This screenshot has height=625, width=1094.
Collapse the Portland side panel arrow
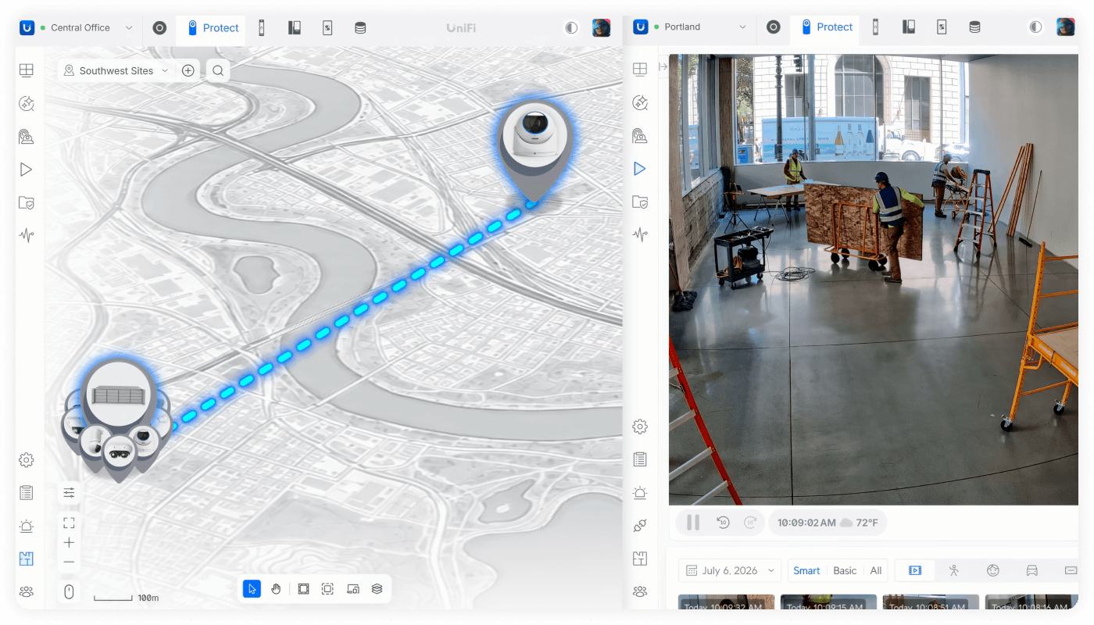(x=663, y=67)
